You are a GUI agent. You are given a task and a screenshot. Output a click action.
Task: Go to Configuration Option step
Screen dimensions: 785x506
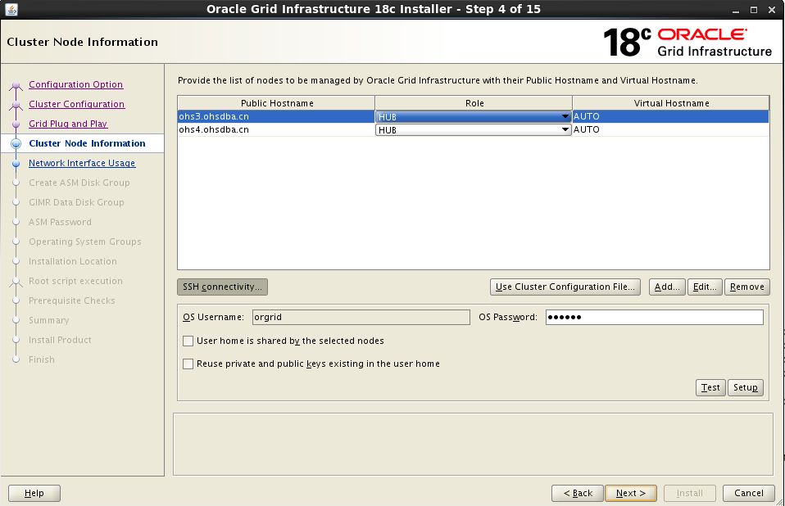point(75,84)
